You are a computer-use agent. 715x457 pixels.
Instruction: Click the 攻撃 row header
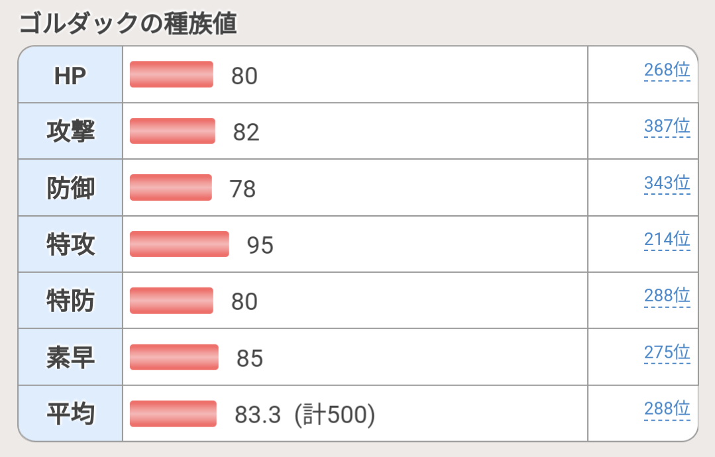coord(70,132)
